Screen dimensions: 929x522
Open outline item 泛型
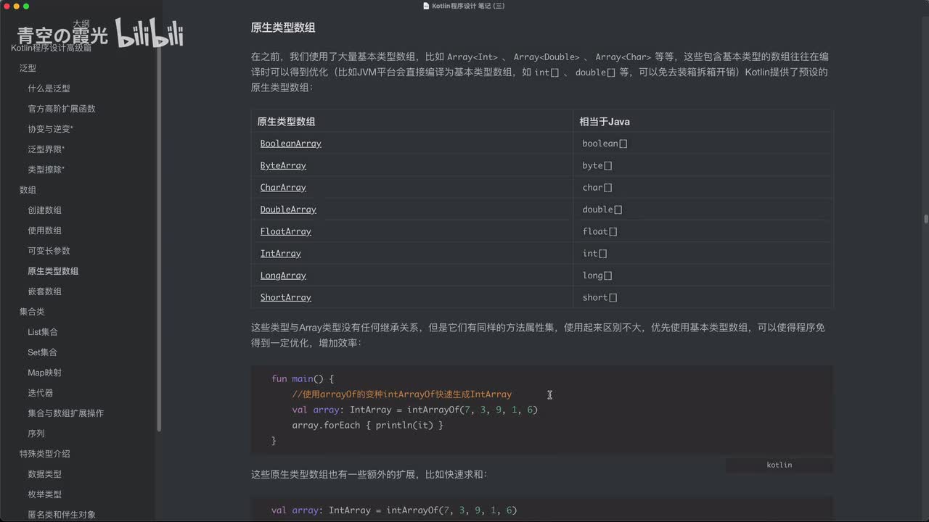28,68
